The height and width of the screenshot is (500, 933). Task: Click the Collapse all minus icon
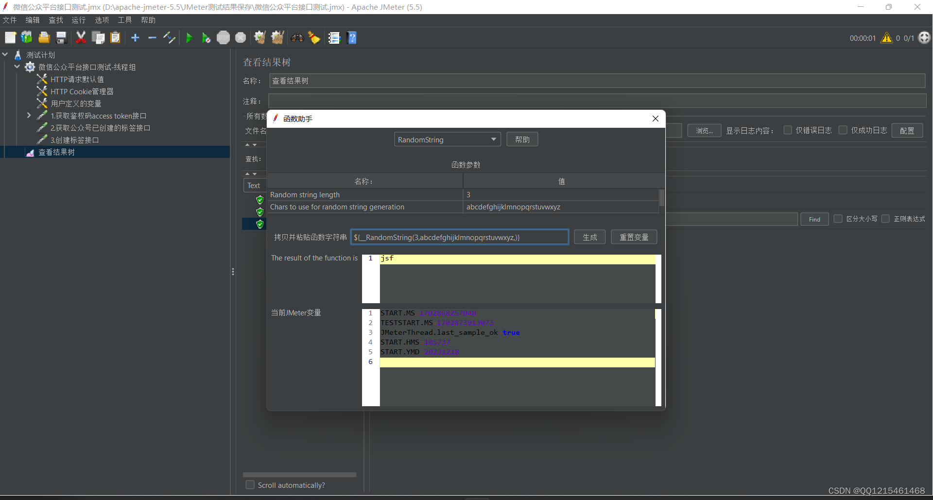[x=152, y=37]
